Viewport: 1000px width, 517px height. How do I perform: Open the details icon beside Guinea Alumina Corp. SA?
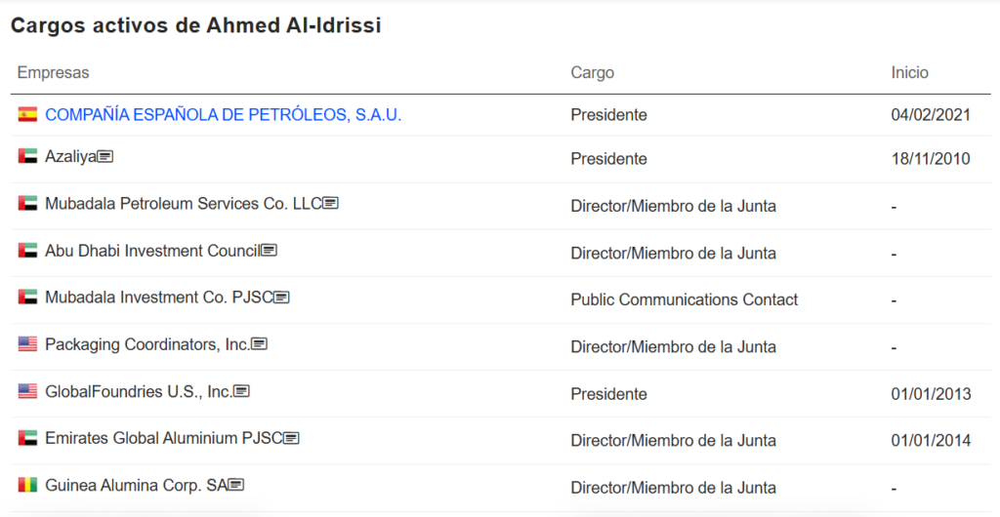click(x=236, y=485)
